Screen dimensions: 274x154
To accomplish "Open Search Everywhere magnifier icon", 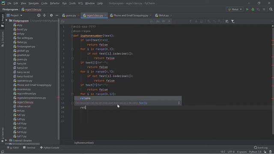I will pyautogui.click(x=271, y=9).
